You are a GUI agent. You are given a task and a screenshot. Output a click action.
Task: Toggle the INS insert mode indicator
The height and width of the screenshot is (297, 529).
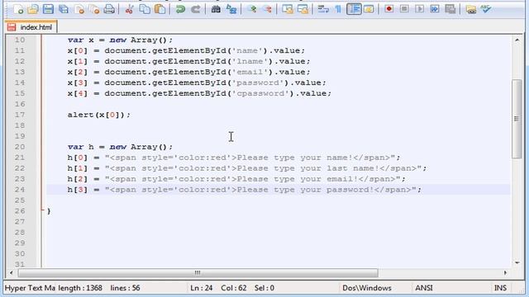500,288
